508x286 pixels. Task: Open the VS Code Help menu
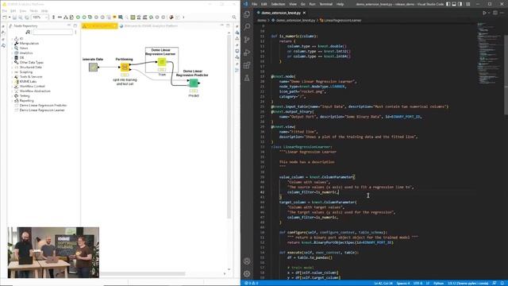click(340, 4)
